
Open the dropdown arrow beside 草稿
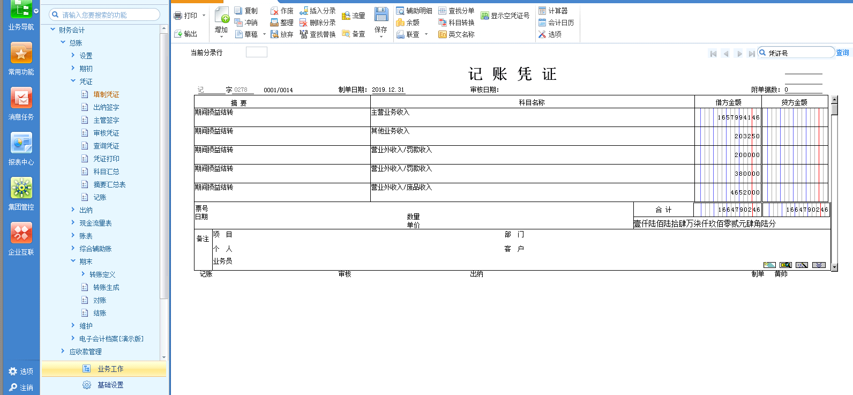click(265, 34)
